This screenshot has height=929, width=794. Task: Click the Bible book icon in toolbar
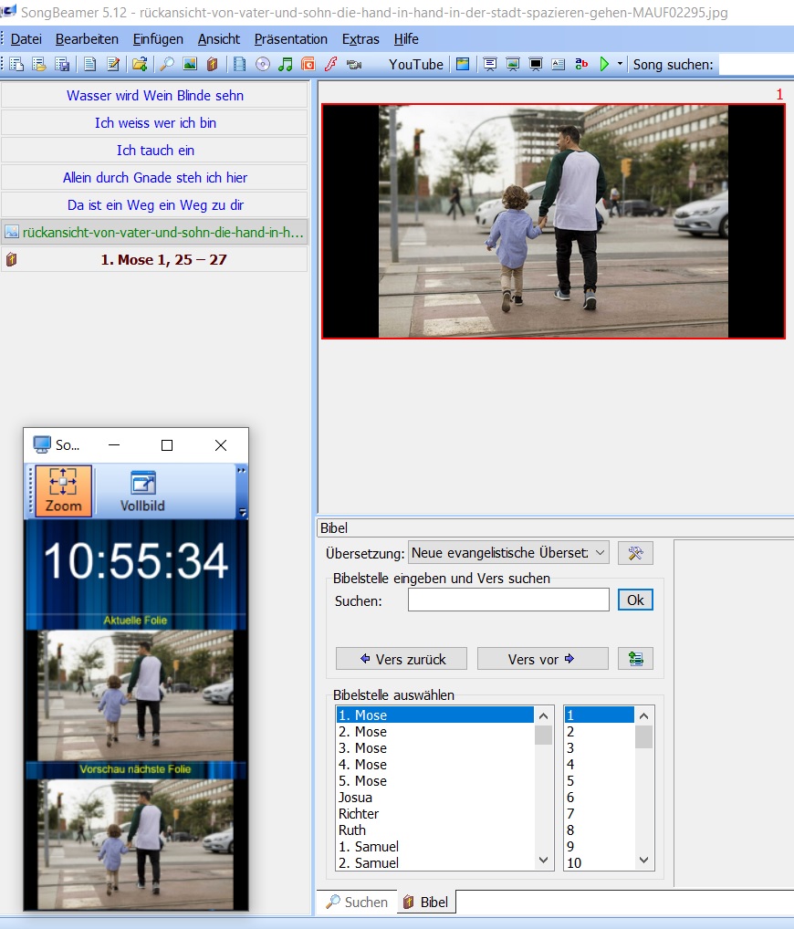tap(212, 64)
